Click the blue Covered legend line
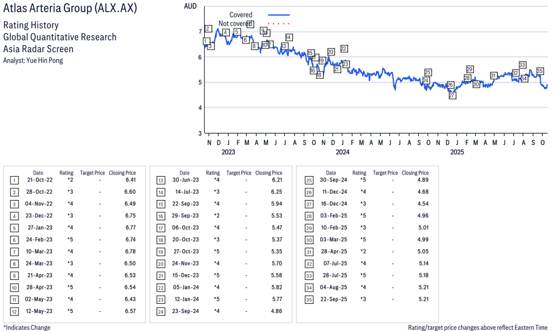The image size is (554, 331). point(278,14)
